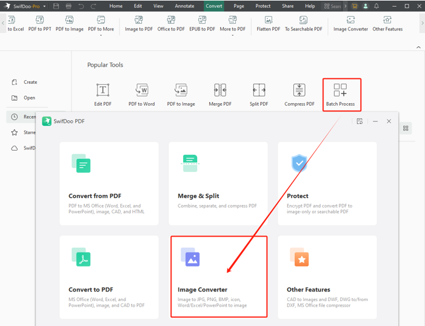
Task: Switch to the Home tab
Action: coord(116,6)
